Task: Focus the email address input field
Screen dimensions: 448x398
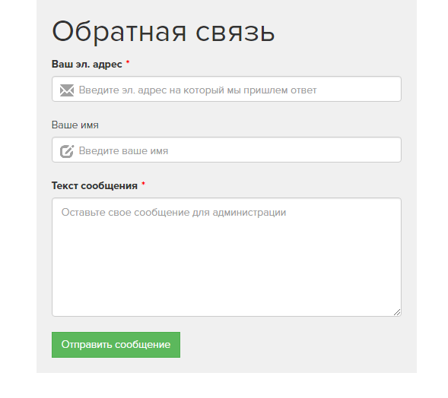Action: pyautogui.click(x=227, y=89)
